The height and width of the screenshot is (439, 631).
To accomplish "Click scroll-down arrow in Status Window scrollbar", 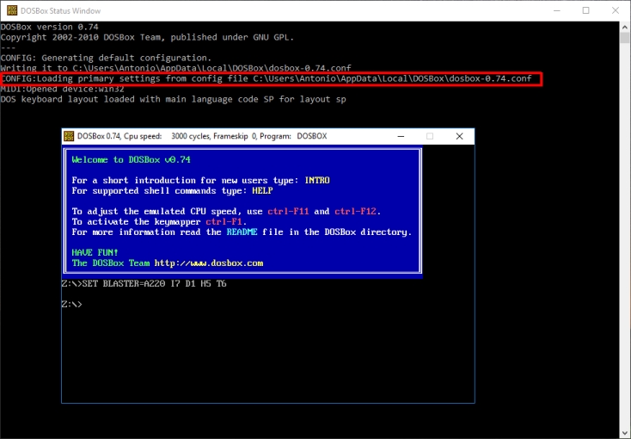I will coord(625,433).
